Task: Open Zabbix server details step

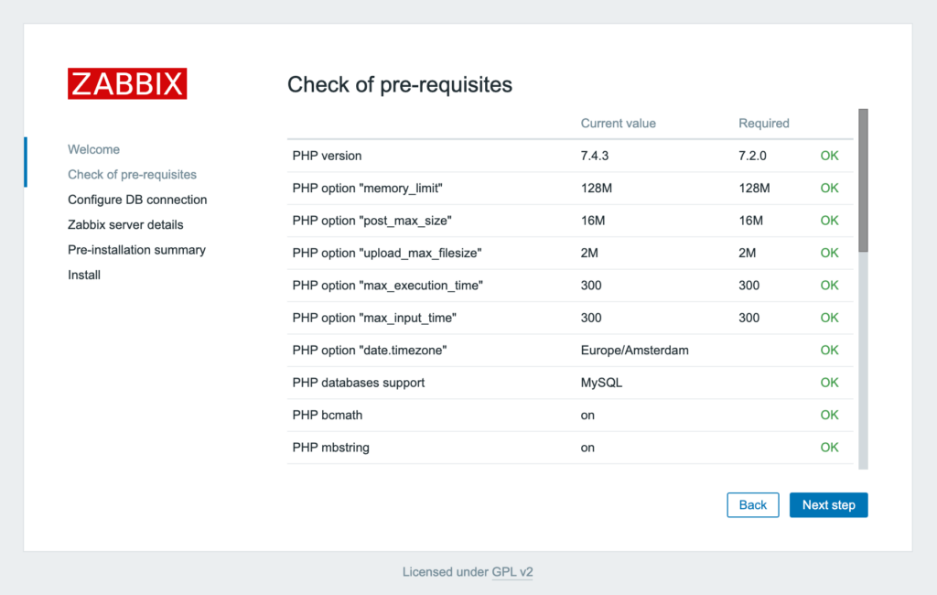Action: 125,224
